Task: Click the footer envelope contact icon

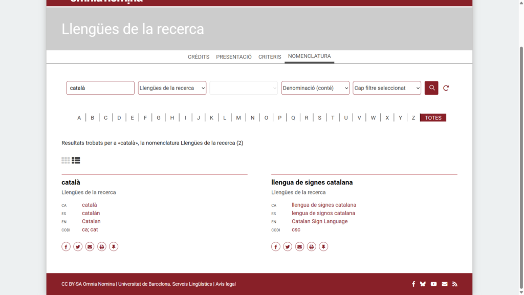Action: (444, 284)
